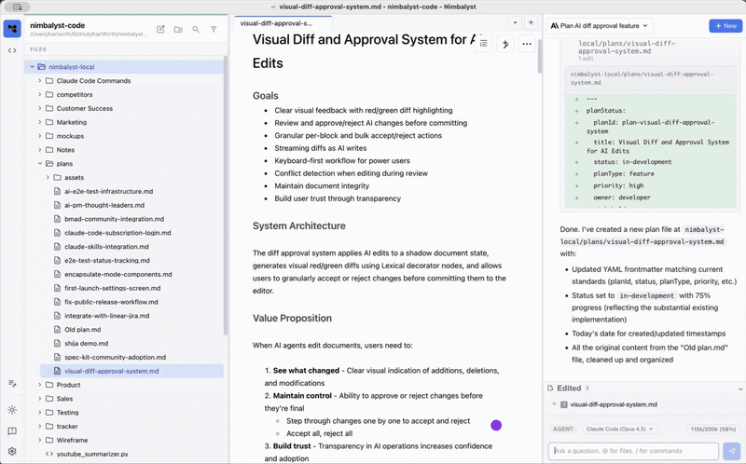The image size is (746, 464).
Task: Select visual-diff-approval-system.md in file tree
Action: (131, 371)
